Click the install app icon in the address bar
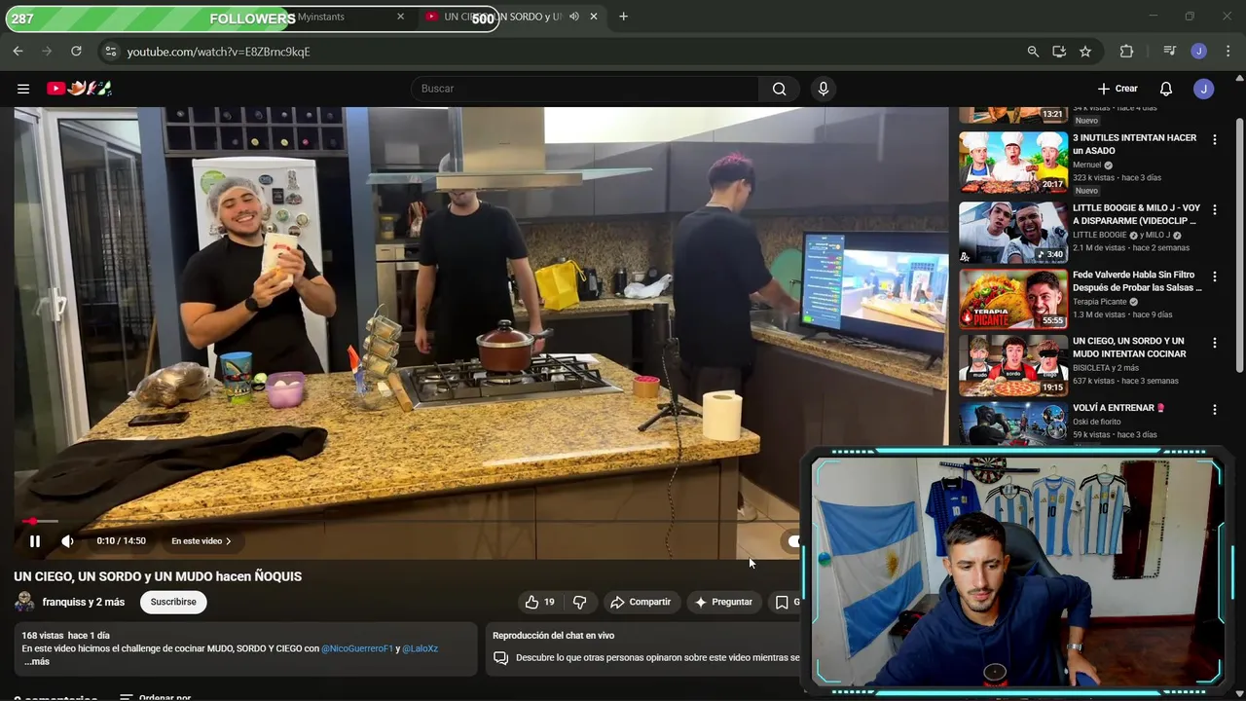Screen dimensions: 1246x701 point(1059,52)
